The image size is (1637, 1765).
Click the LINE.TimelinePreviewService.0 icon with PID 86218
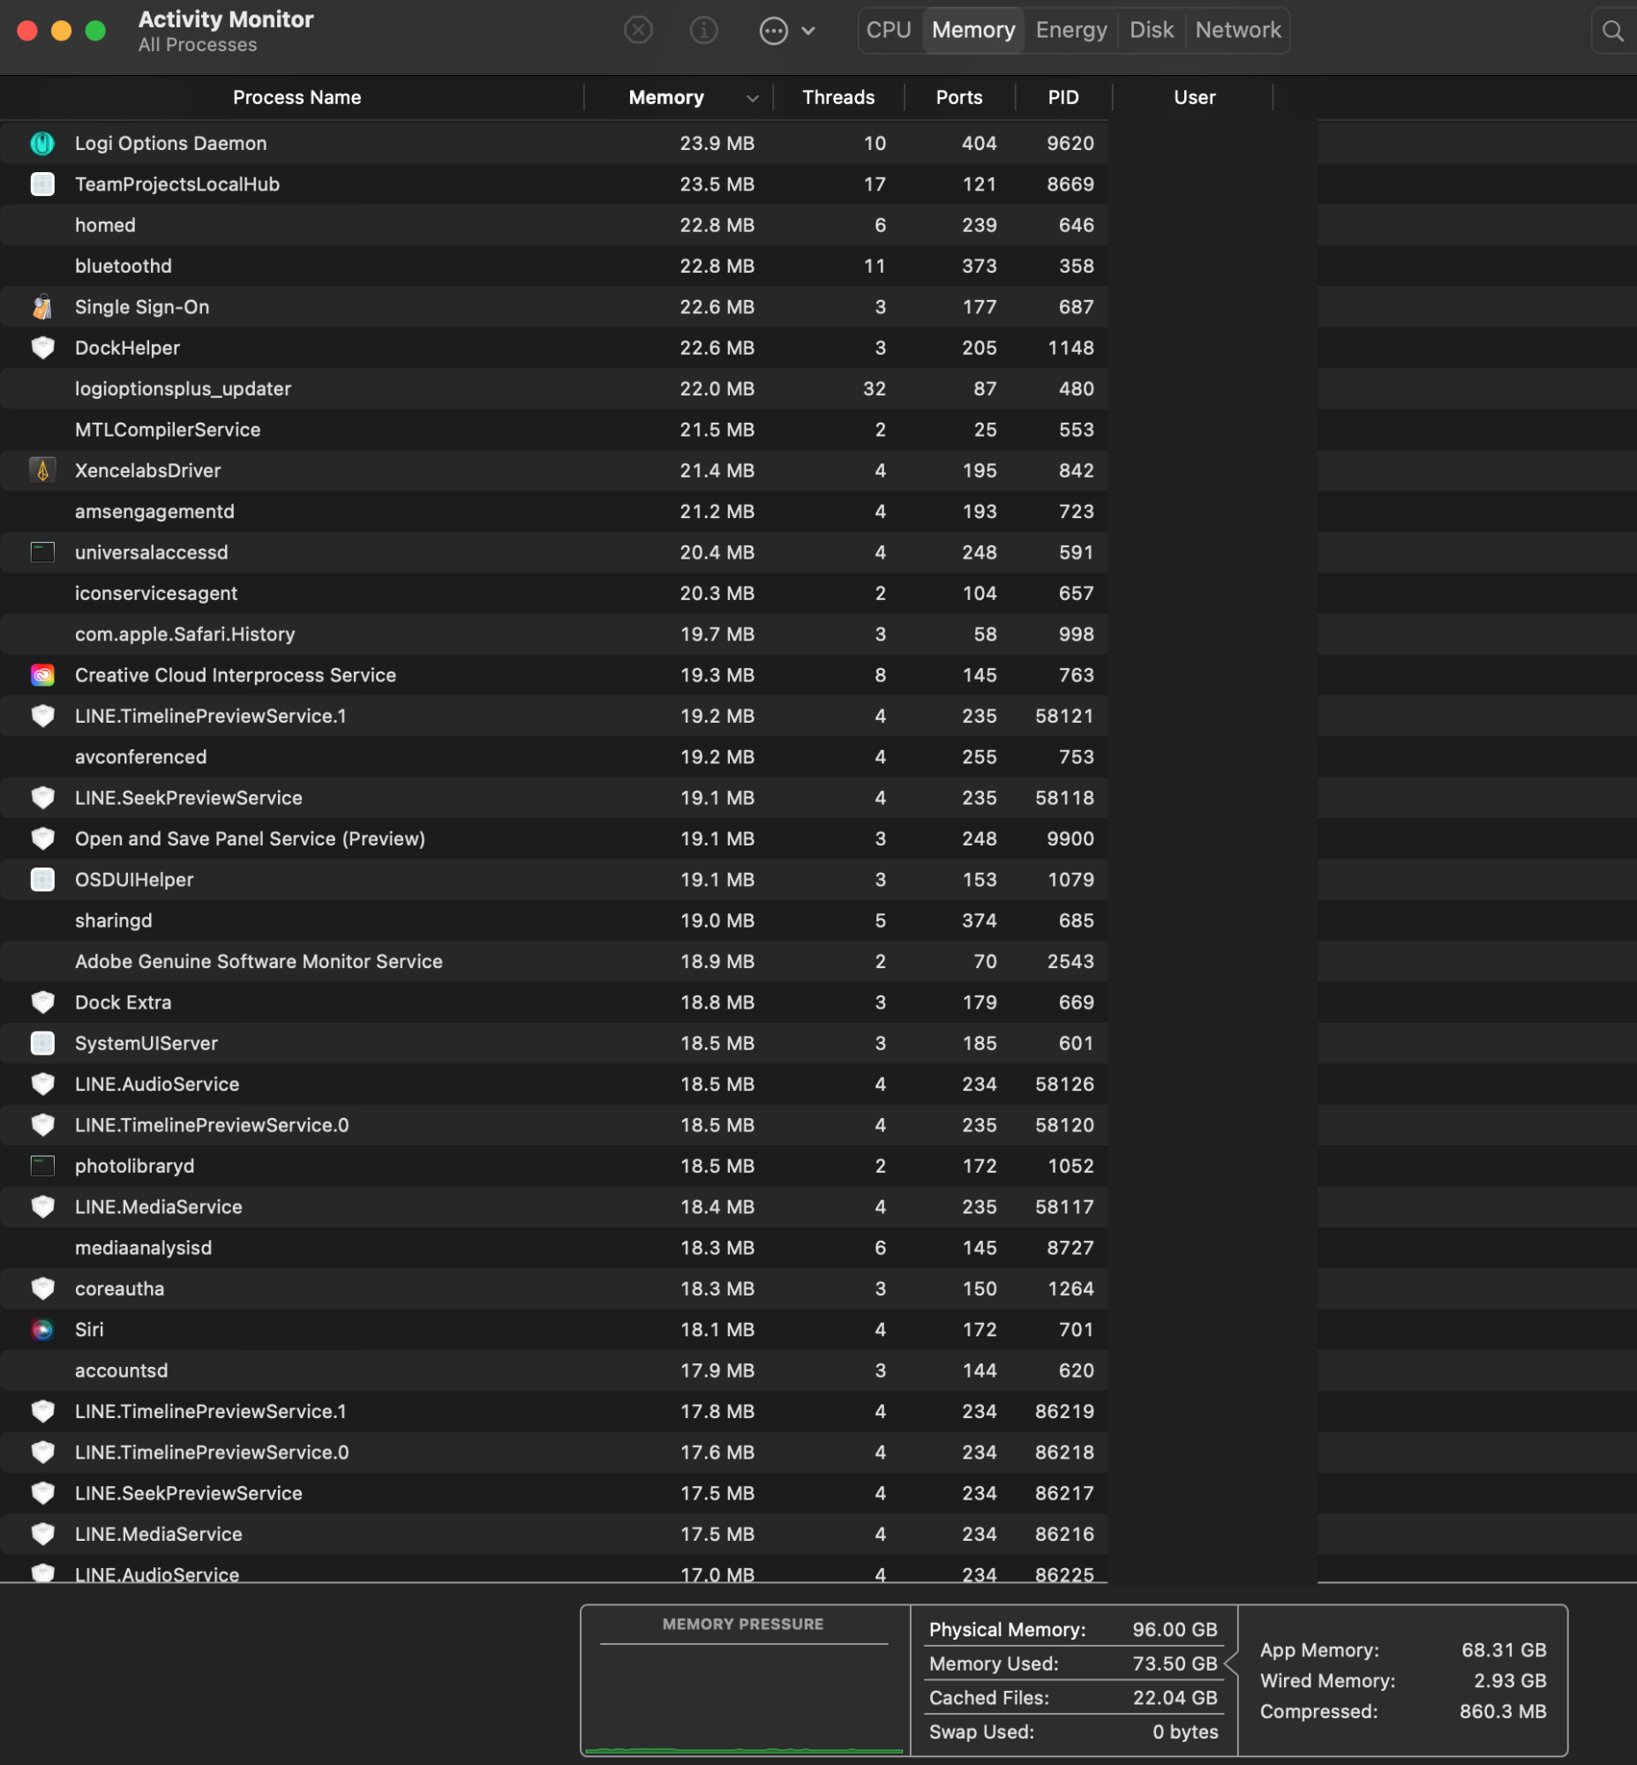pyautogui.click(x=42, y=1452)
